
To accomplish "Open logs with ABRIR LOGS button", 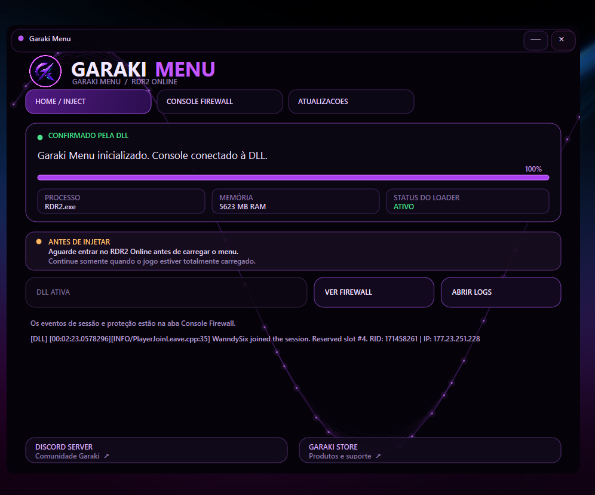I will pyautogui.click(x=501, y=292).
